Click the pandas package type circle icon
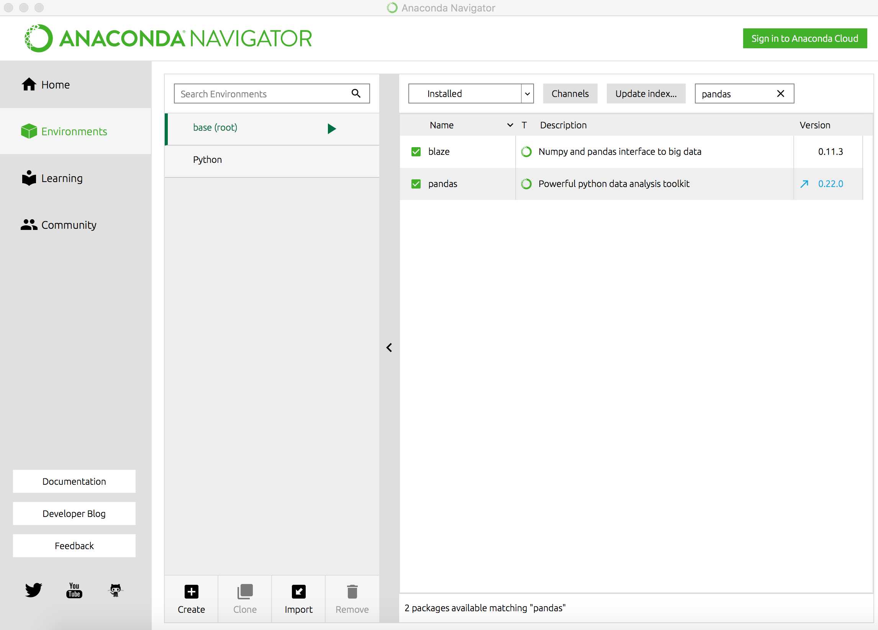878x630 pixels. coord(526,184)
